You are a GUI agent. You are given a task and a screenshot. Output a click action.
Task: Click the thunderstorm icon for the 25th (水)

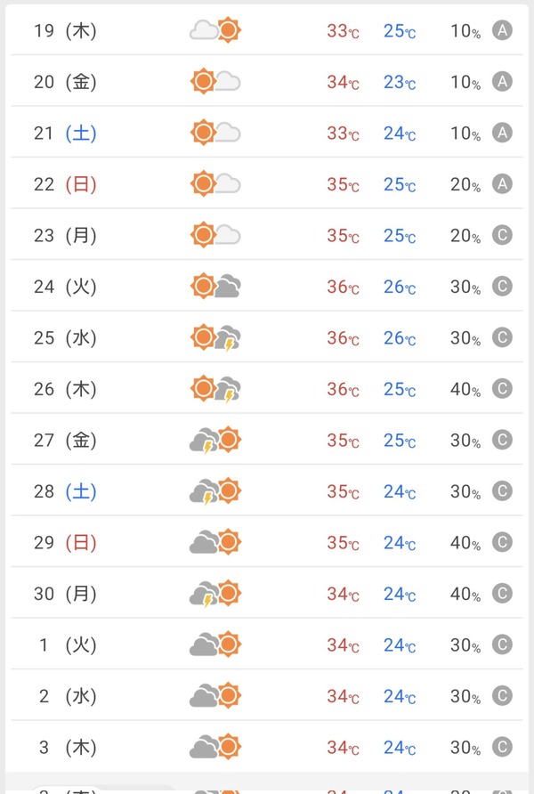point(215,337)
